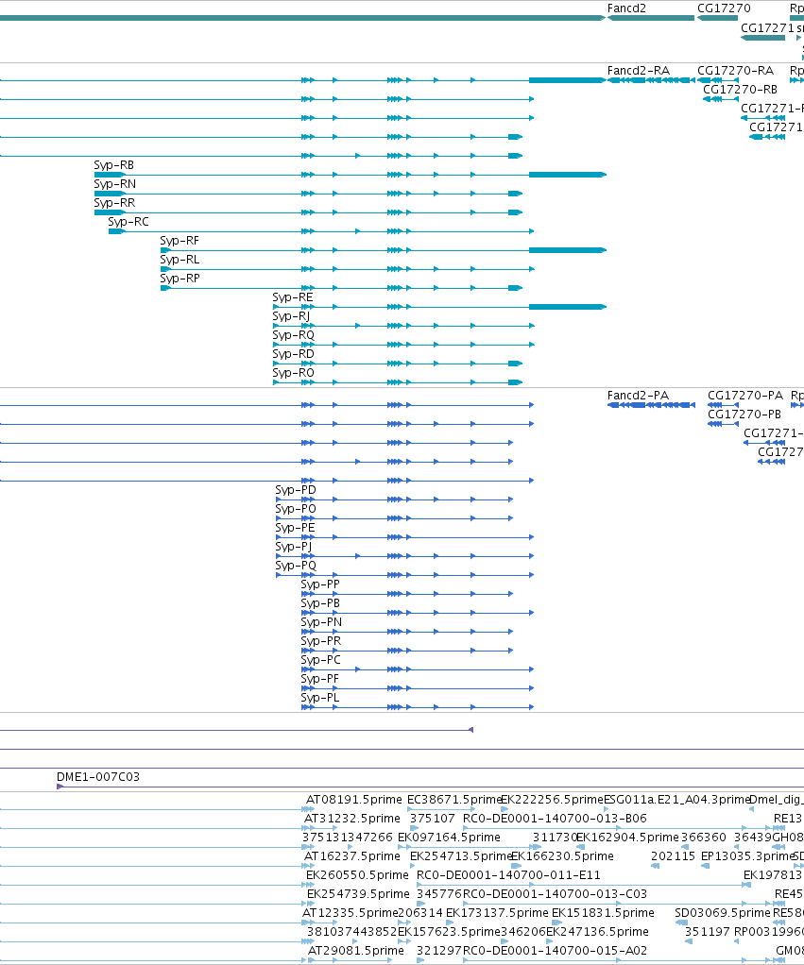Click the Syp-PL protein label
The image size is (804, 965).
point(320,698)
